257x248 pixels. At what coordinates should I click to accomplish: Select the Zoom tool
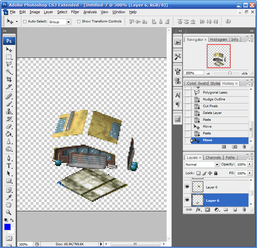[9, 212]
